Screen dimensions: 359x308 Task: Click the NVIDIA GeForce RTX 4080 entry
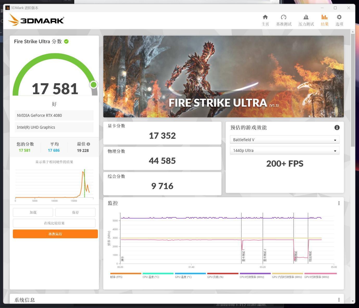click(x=54, y=115)
